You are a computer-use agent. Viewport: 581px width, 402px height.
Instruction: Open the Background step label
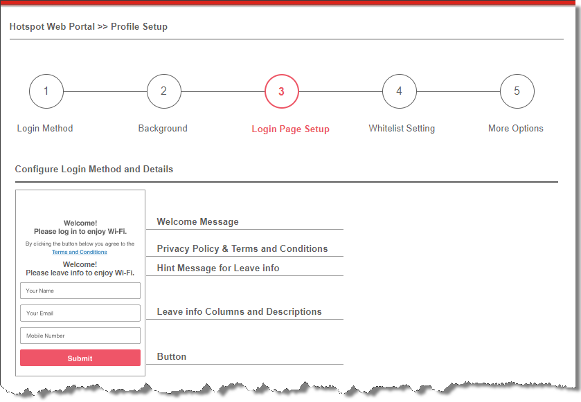pos(163,129)
